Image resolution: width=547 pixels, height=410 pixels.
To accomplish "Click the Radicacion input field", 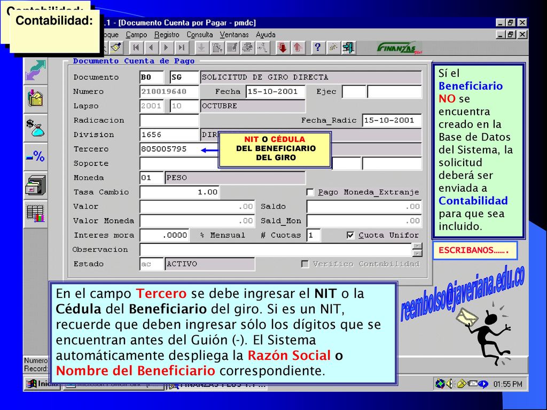I will click(x=169, y=120).
